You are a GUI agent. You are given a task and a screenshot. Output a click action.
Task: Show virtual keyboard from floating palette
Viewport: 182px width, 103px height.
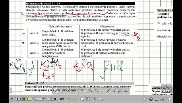point(126,91)
